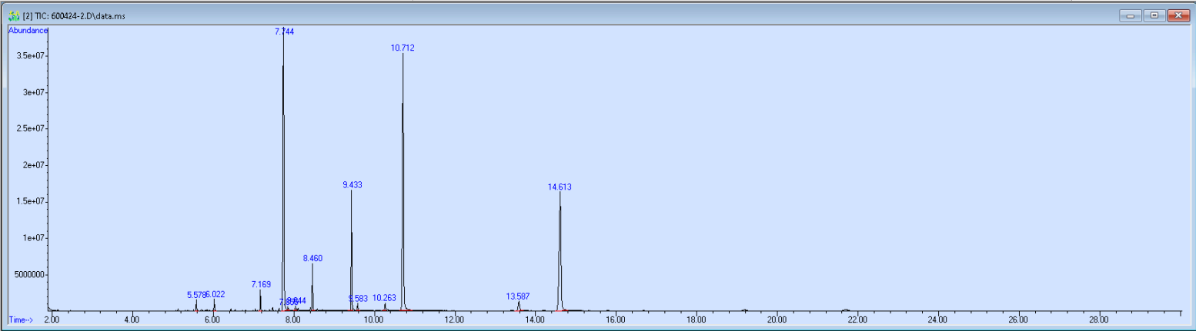Click the 2e+07 abundance tick label
Image resolution: width=1196 pixels, height=331 pixels.
(x=35, y=165)
